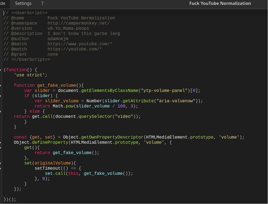268x204 pixels.
Task: Click the version value 'v0.Yo.Mama-poops'
Action: point(68,28)
